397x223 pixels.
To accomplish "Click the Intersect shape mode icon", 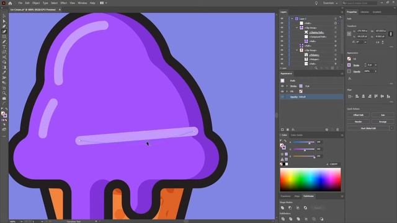I will click(298, 208).
